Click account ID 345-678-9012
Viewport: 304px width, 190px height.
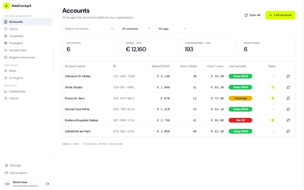tap(124, 98)
